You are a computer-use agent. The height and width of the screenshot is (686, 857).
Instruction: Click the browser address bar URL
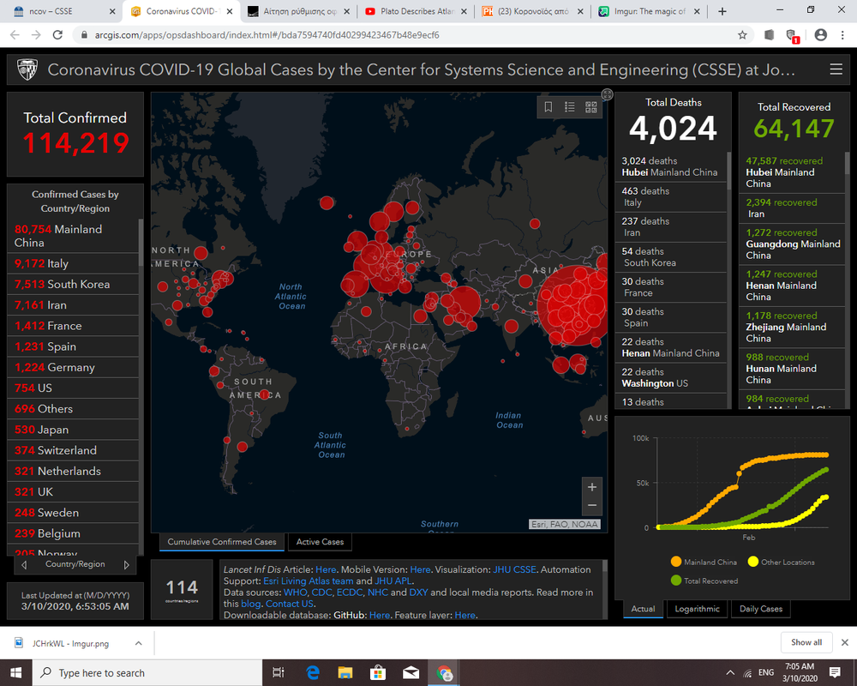click(x=267, y=35)
